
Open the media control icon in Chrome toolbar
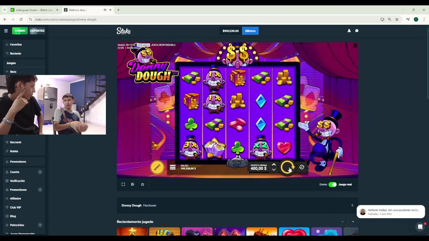(x=408, y=19)
